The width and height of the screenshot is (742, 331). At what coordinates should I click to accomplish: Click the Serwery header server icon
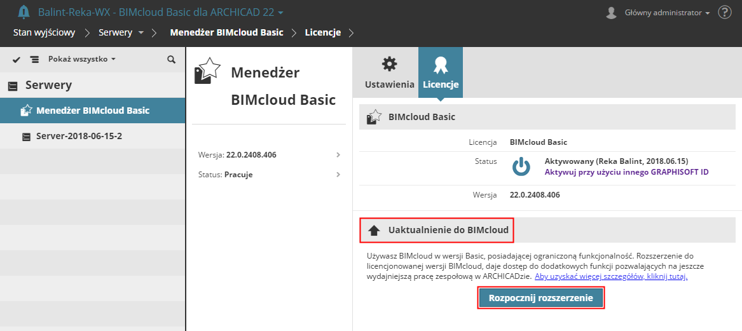click(13, 86)
